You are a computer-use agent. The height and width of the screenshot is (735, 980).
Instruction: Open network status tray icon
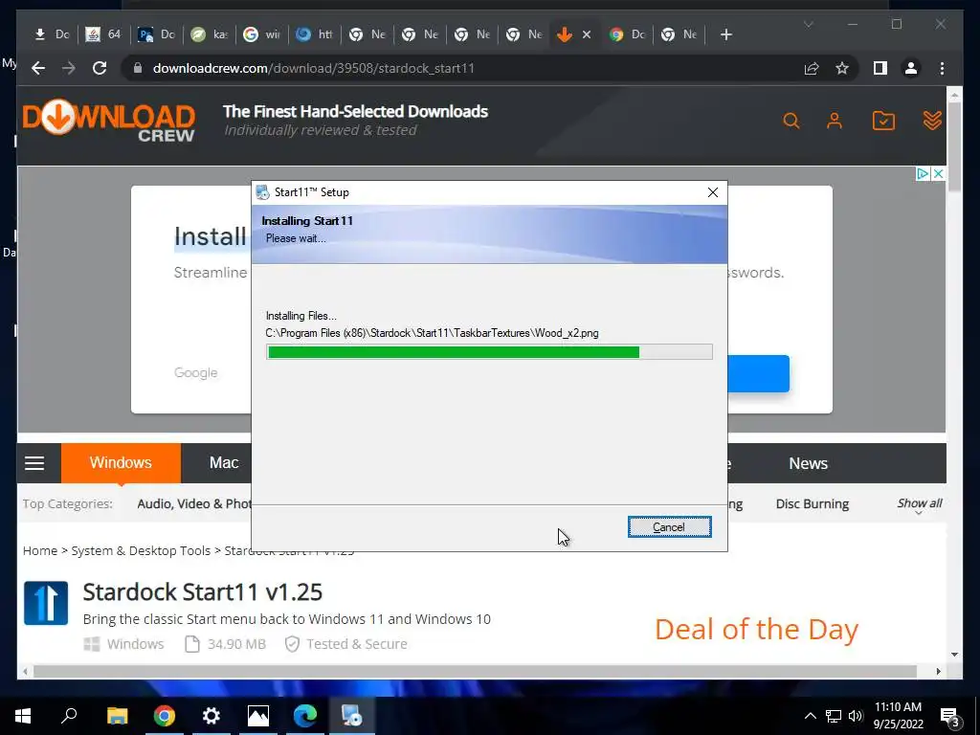click(834, 716)
